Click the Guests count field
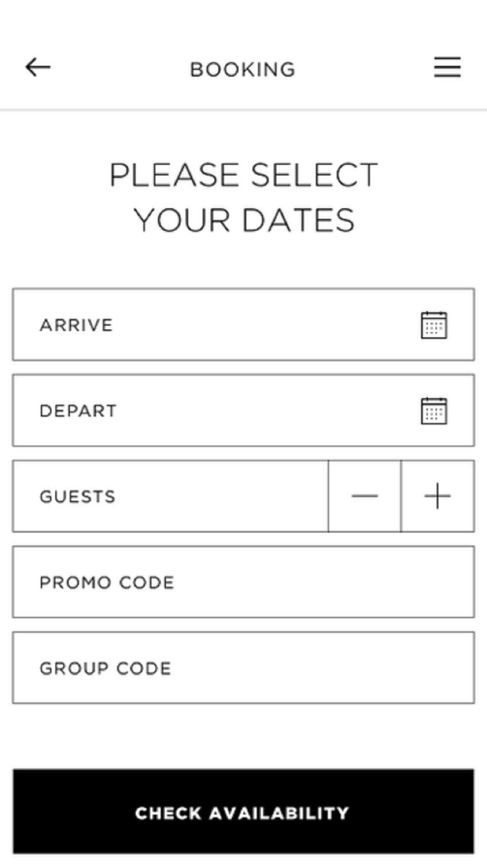Image resolution: width=487 pixels, height=866 pixels. coord(170,496)
